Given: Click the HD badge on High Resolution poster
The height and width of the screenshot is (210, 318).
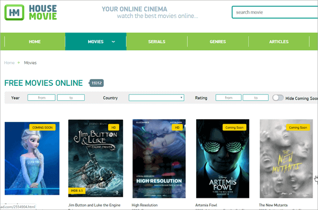Looking at the screenshot, I should coord(177,127).
